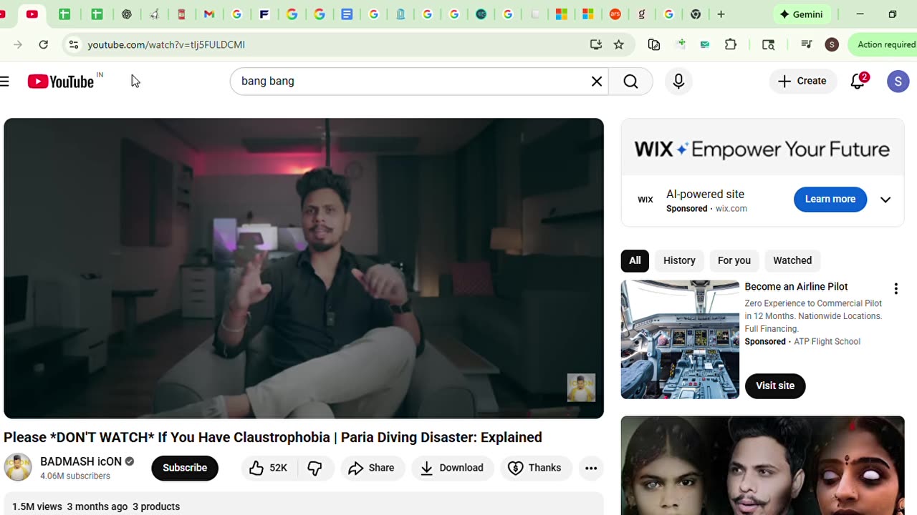
Task: Open Gemini from the tab strip
Action: 802,14
